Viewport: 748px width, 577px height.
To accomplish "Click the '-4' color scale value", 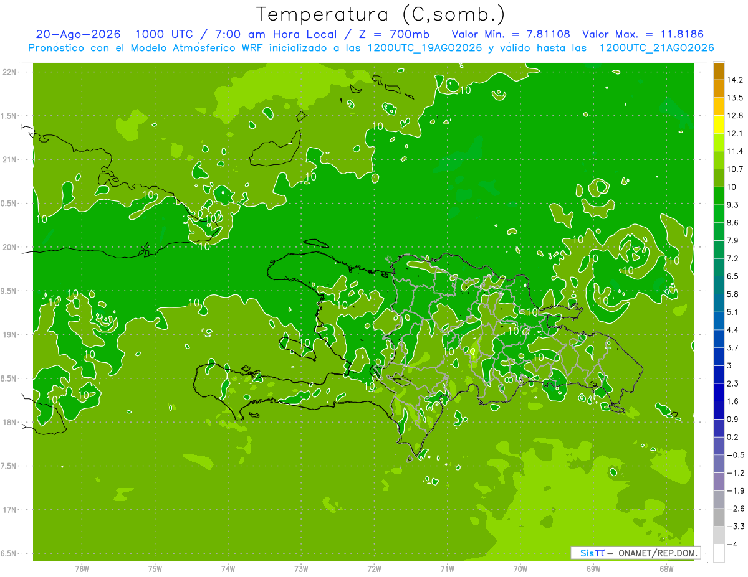I will tap(731, 544).
